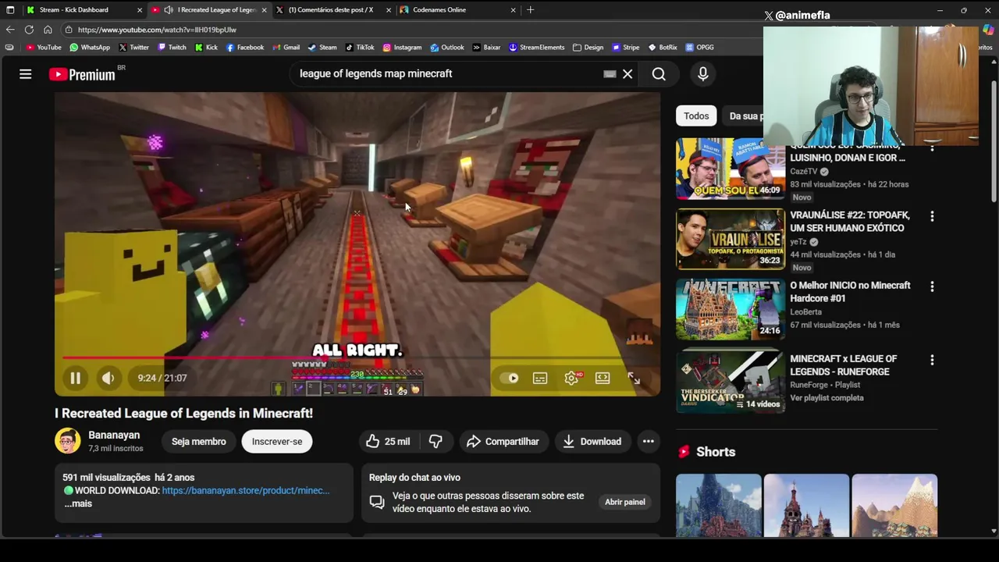Viewport: 999px width, 562px height.
Task: Click Ver playlist completa
Action: click(x=827, y=398)
